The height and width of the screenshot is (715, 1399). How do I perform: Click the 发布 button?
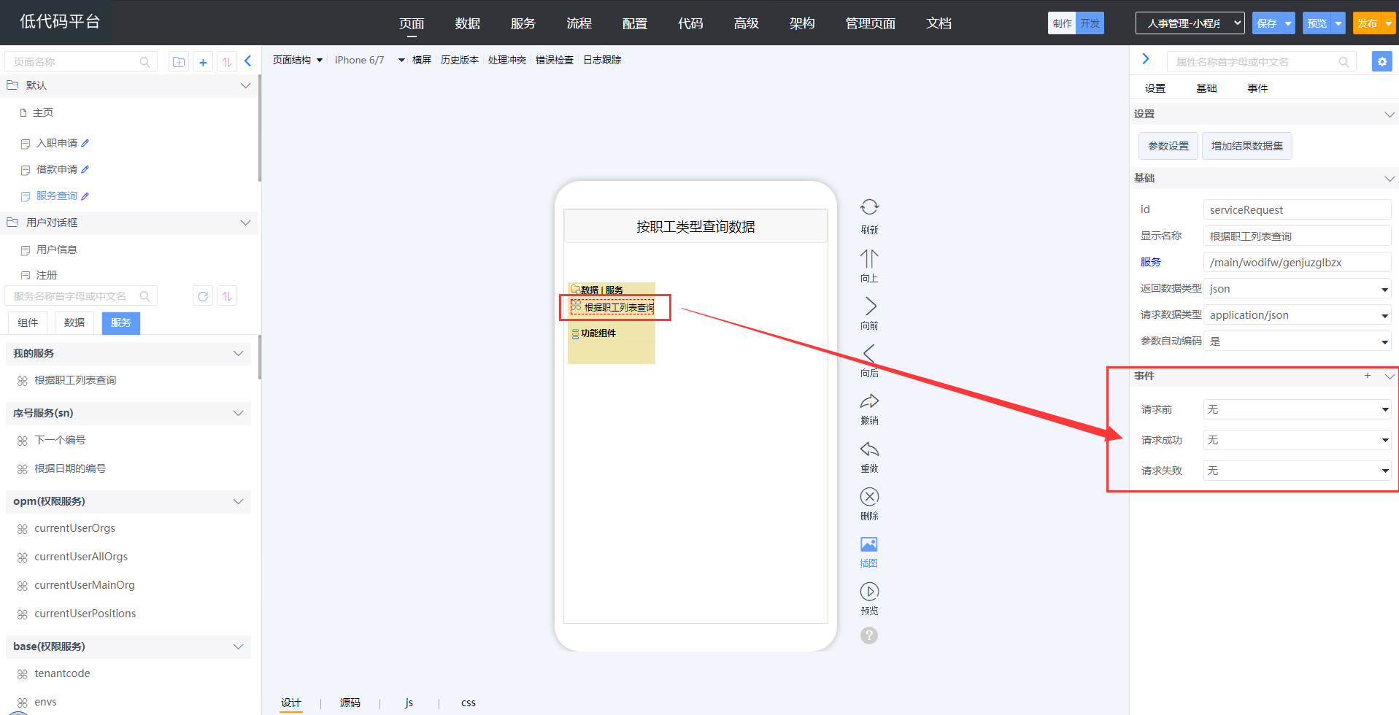(x=1367, y=23)
